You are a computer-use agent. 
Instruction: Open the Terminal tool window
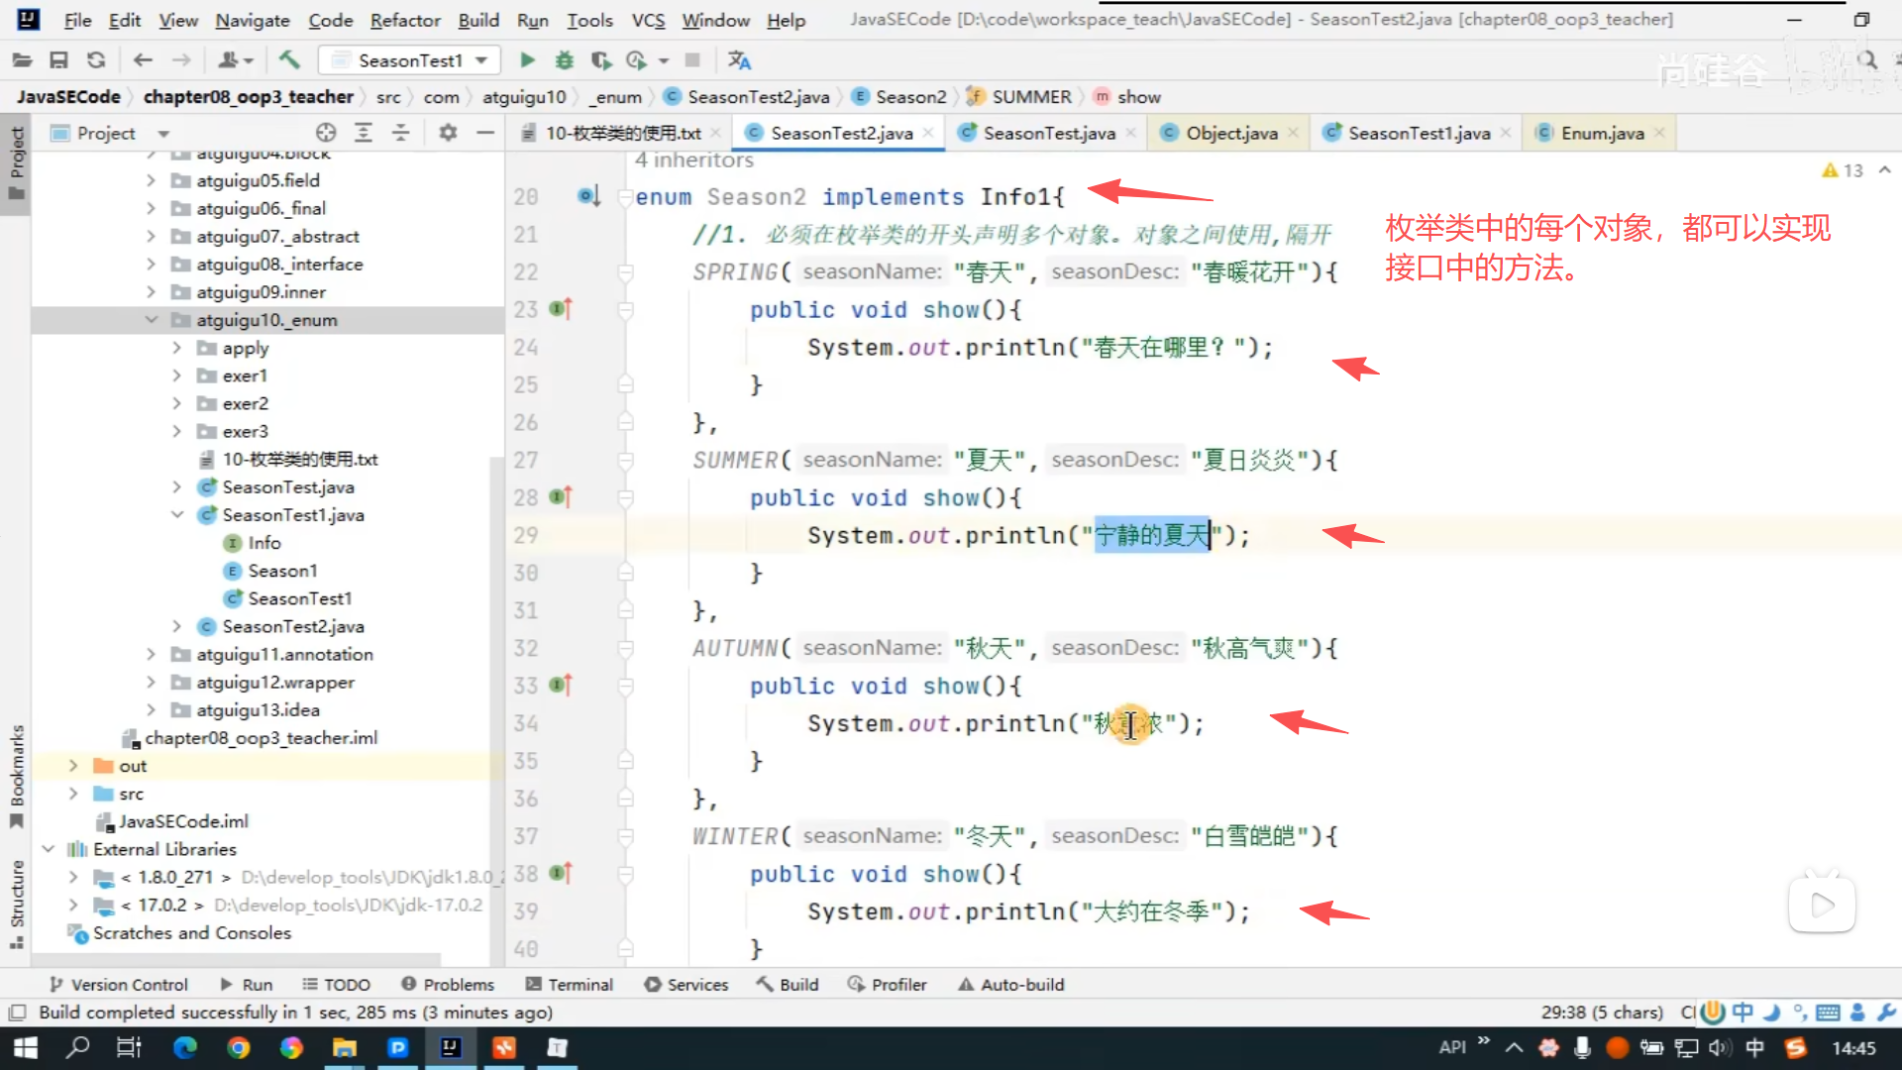pos(569,984)
